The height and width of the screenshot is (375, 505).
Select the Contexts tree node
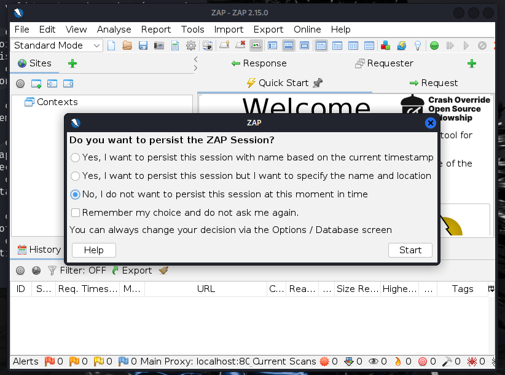[51, 102]
